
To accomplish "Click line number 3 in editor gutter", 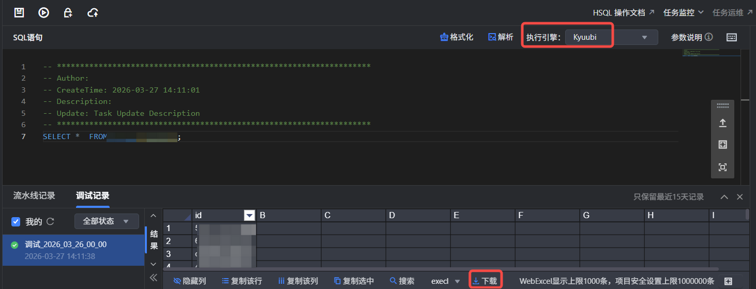I will [x=23, y=90].
